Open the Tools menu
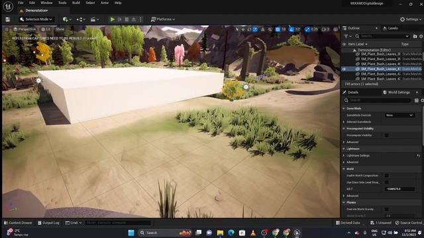The width and height of the screenshot is (424, 238). pos(62,3)
